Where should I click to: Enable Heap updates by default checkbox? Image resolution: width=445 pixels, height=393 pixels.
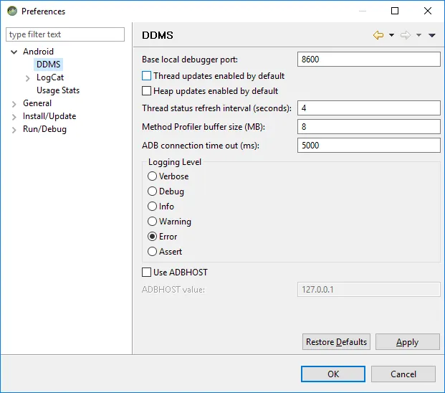(146, 91)
